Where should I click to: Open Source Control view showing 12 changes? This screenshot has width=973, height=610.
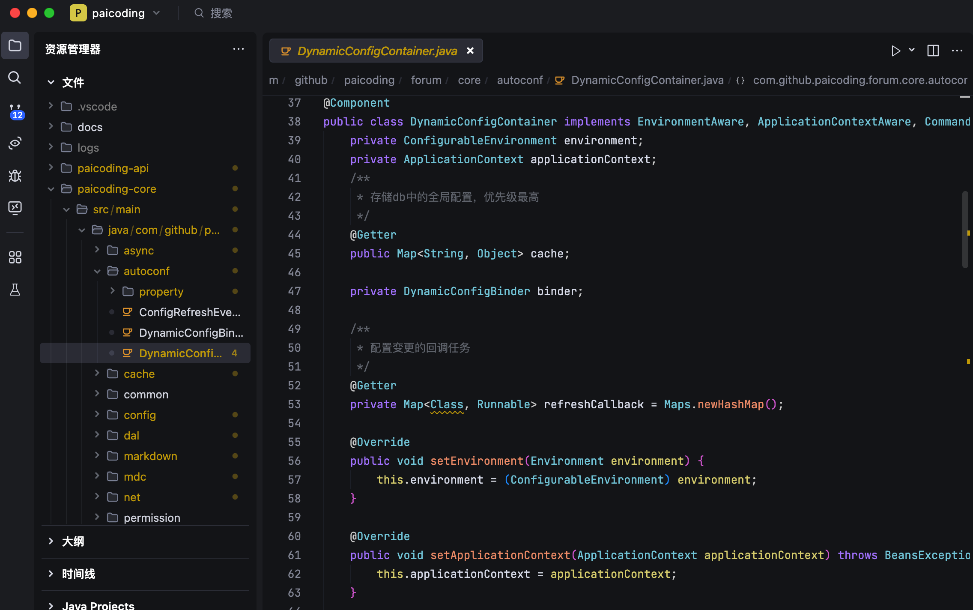pos(15,111)
